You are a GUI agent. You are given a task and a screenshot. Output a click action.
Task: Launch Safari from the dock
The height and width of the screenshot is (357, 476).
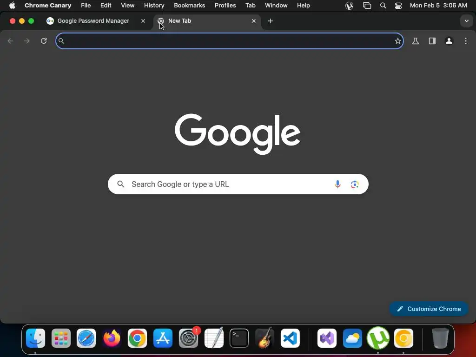click(x=86, y=338)
